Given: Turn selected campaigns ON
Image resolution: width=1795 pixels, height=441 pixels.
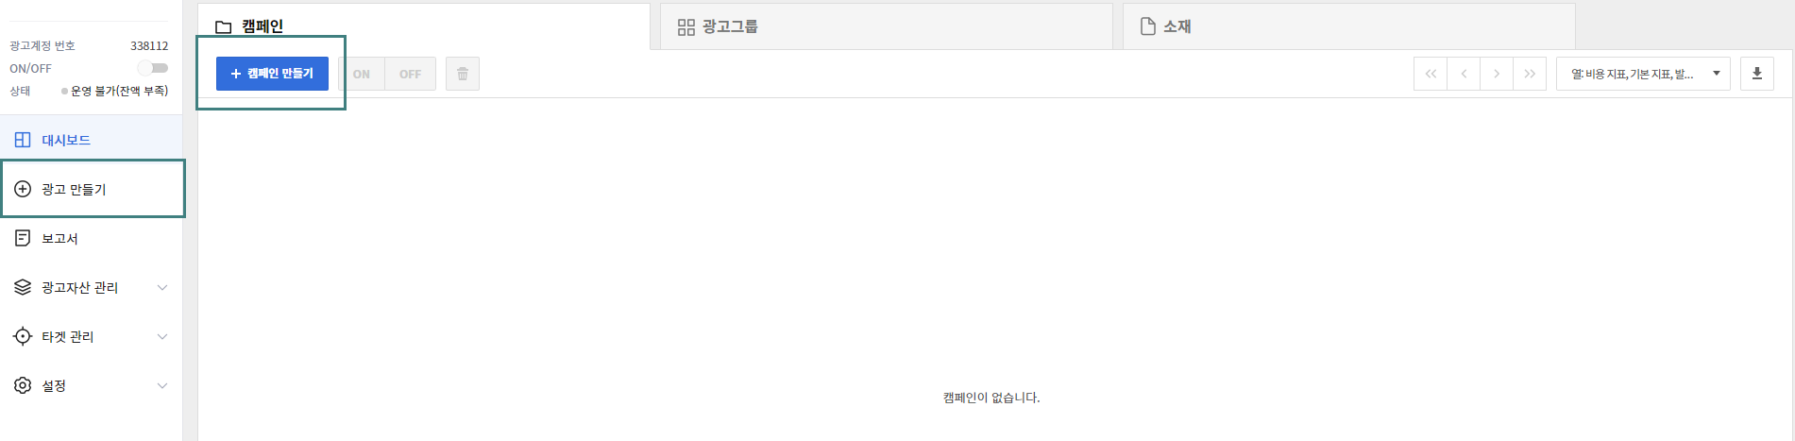Looking at the screenshot, I should coord(362,74).
